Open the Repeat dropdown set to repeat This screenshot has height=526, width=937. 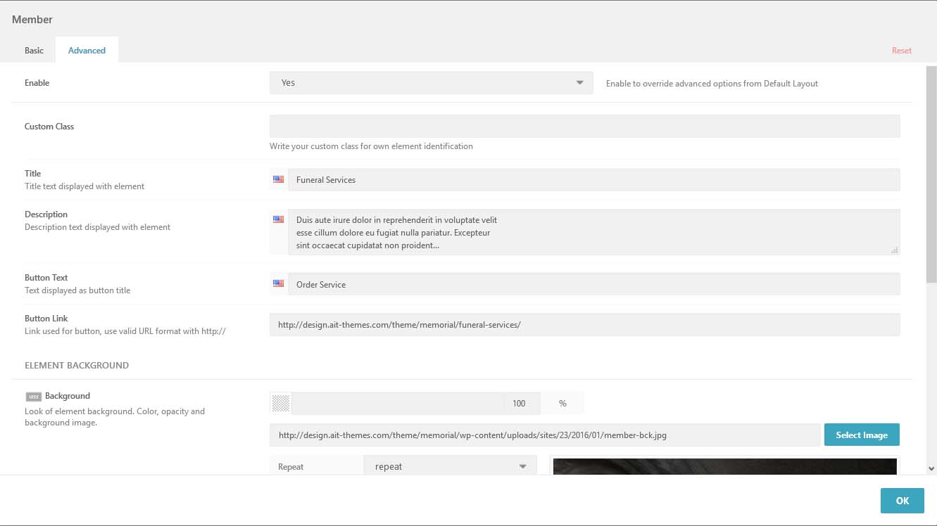(x=451, y=466)
